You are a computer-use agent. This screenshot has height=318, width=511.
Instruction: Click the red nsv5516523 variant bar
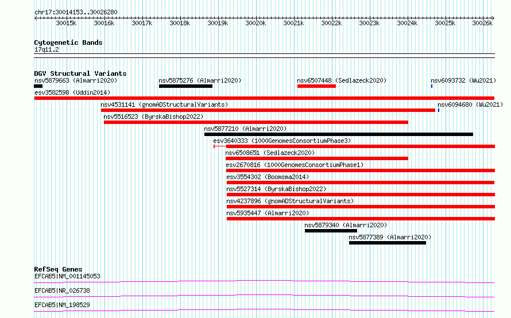pos(256,122)
